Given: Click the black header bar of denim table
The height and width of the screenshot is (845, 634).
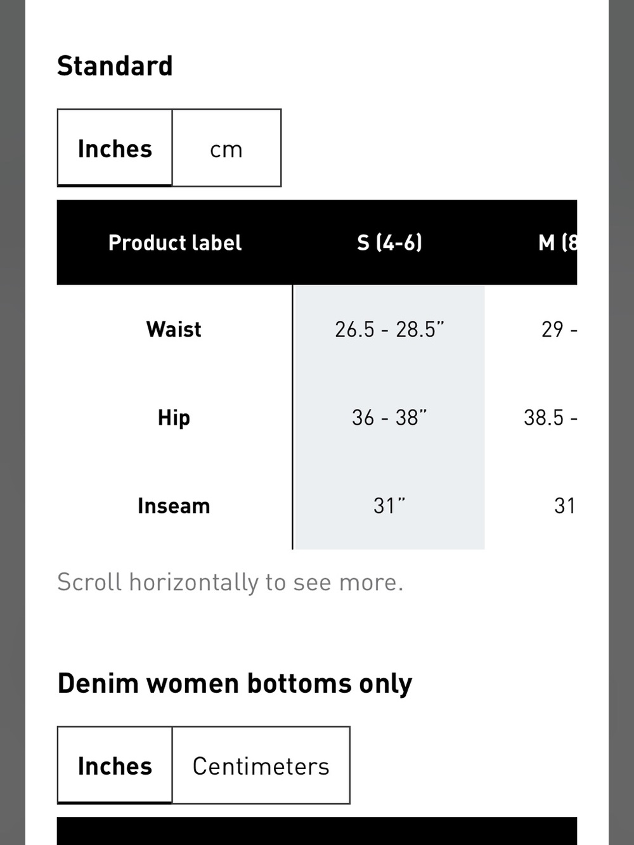Looking at the screenshot, I should (x=317, y=831).
